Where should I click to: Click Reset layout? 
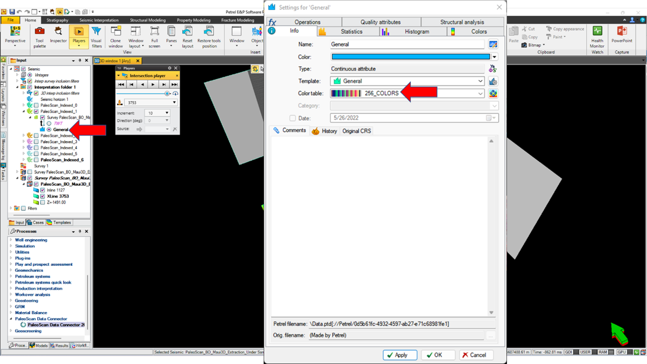pos(187,37)
